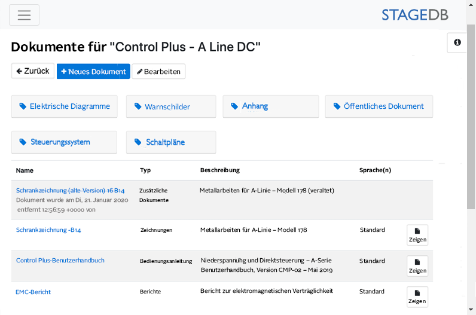
Task: Open the hamburger navigation menu
Action: (x=24, y=15)
